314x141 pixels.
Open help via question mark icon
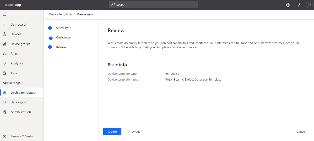coord(299,5)
